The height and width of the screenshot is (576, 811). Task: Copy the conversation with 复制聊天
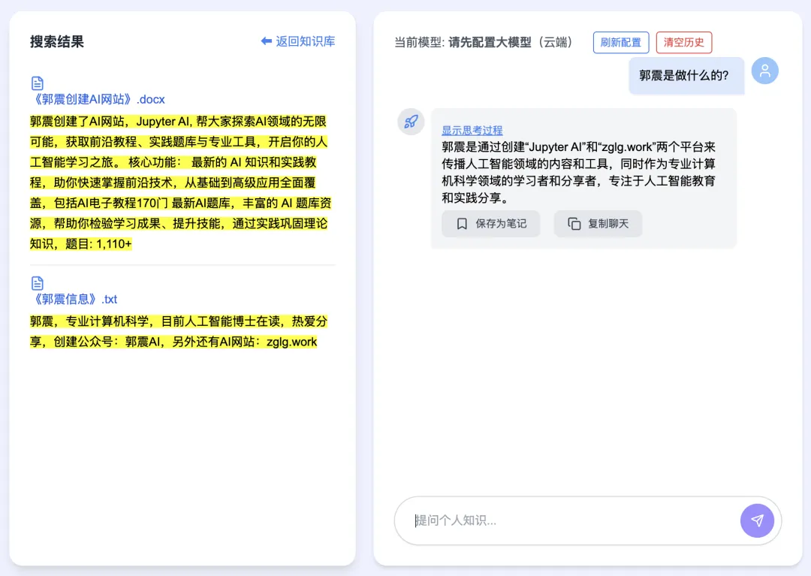point(598,224)
